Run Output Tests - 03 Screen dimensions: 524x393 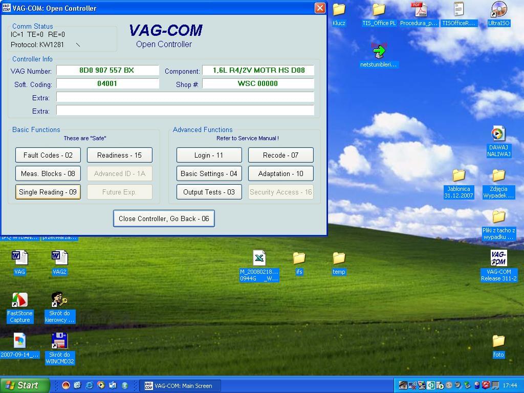209,192
